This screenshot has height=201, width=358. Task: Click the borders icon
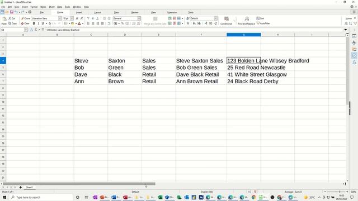click(x=66, y=23)
